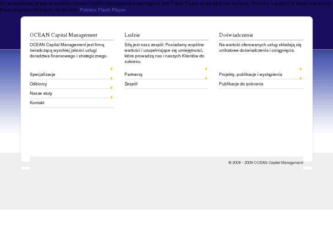This screenshot has width=333, height=249.
Task: Click the yellow arrow above Partnerzy
Action: 206,69
